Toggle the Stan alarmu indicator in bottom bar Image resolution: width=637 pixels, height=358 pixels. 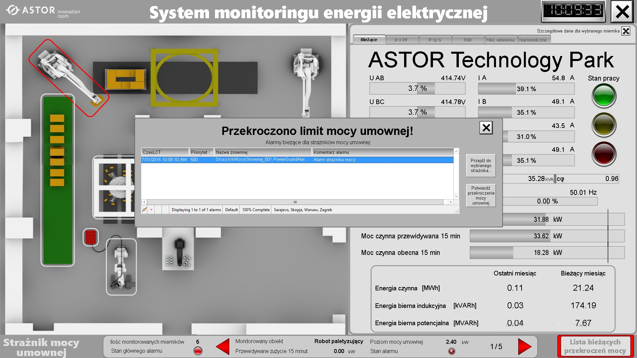pyautogui.click(x=452, y=351)
